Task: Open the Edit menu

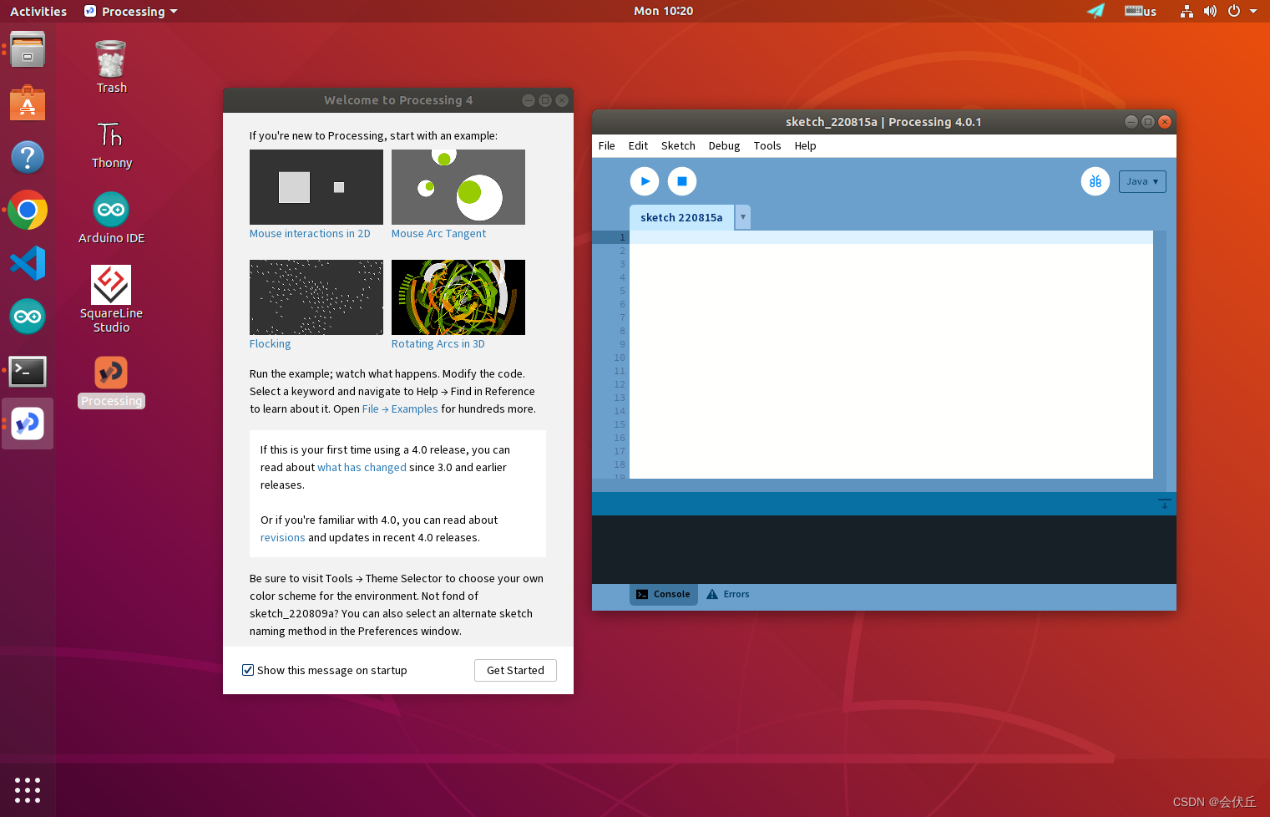Action: click(638, 145)
